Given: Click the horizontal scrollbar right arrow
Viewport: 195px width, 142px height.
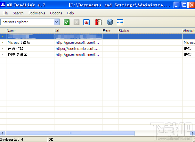Looking at the screenshot, I should pos(192,133).
